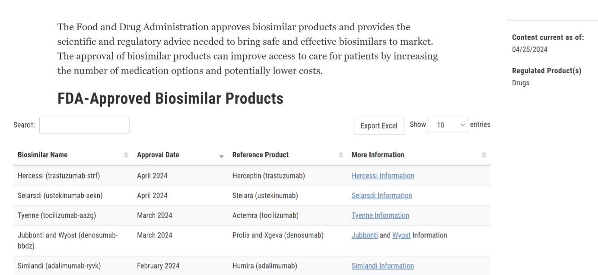Viewport: 598px width, 275px height.
Task: Open the Simlandi Information link
Action: [382, 266]
